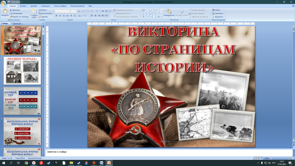Click the text shadow (S) icon
Screen dimensions: 295x166
point(71,15)
